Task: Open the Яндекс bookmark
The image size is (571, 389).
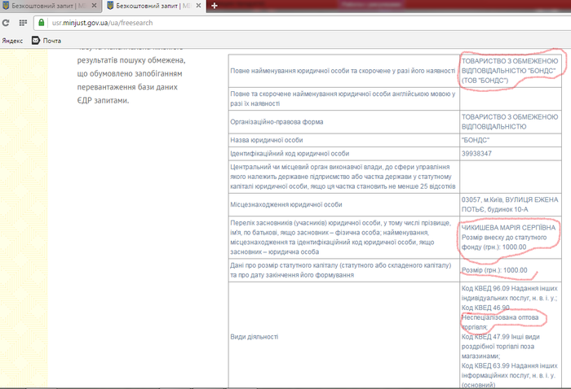Action: (12, 41)
